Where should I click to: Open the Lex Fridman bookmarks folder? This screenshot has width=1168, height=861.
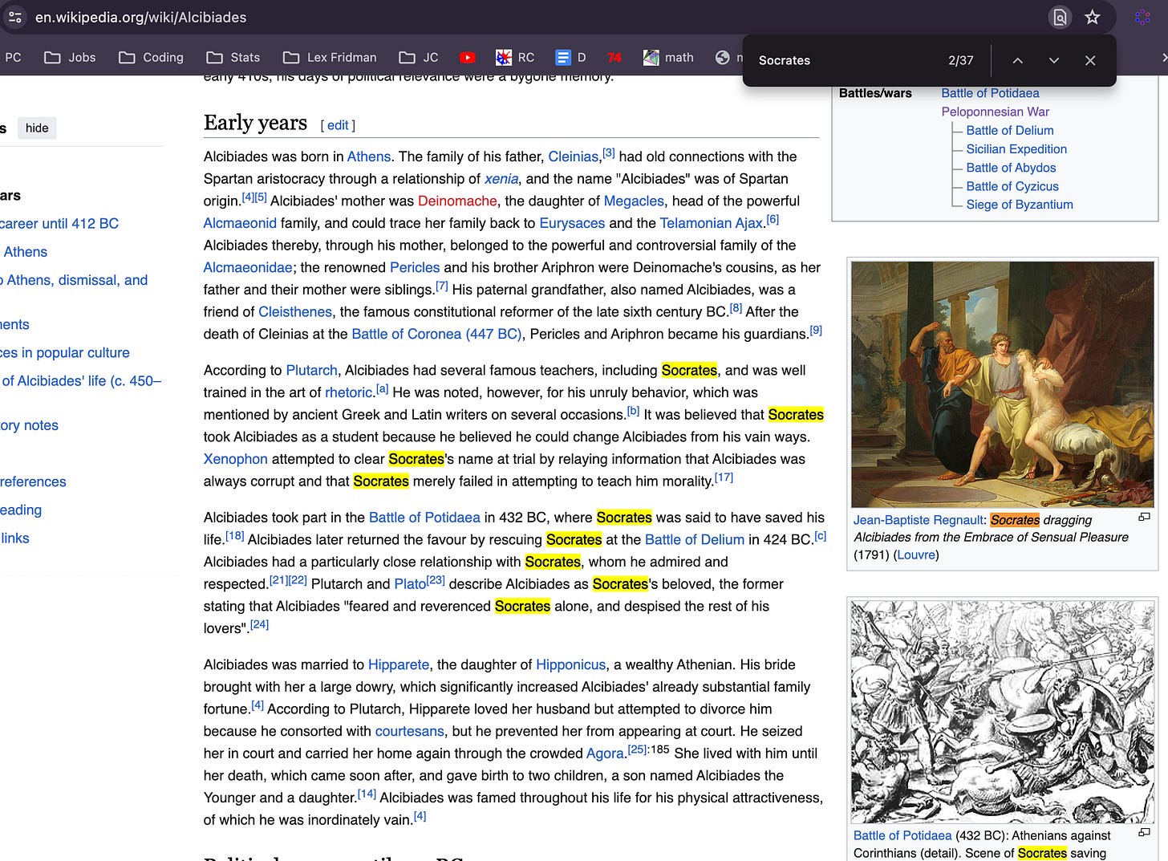330,57
